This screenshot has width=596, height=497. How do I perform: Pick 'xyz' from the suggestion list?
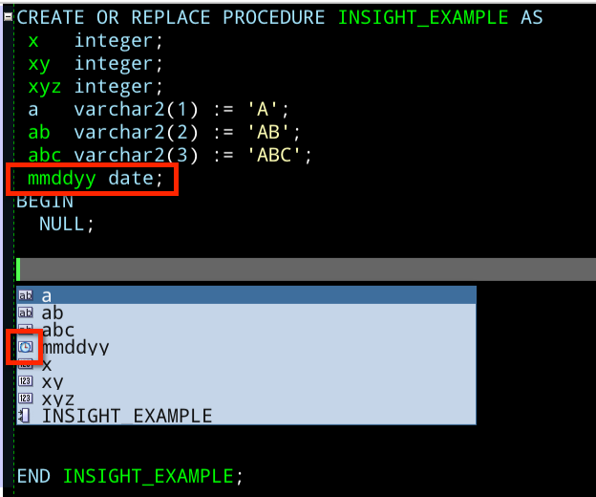(245, 399)
